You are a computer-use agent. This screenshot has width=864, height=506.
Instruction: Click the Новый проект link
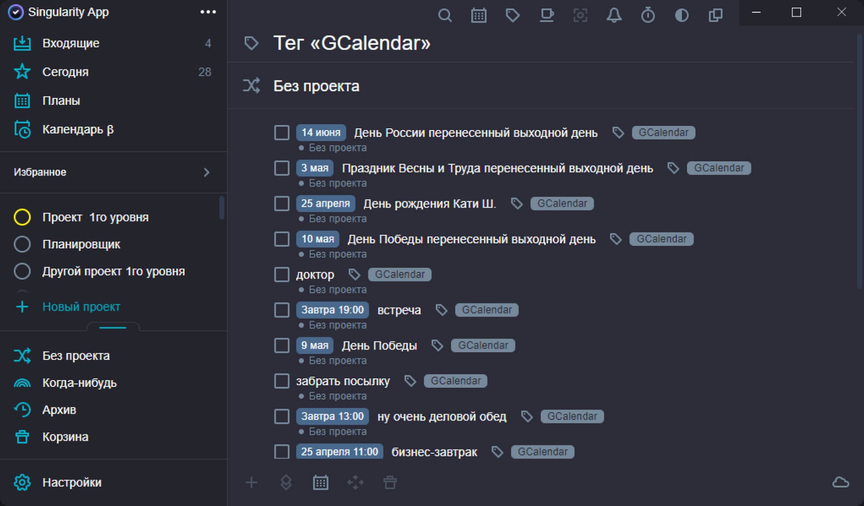81,307
